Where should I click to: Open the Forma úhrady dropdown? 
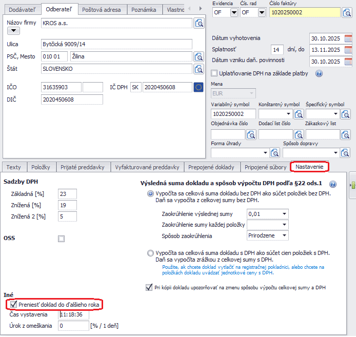tap(265, 153)
